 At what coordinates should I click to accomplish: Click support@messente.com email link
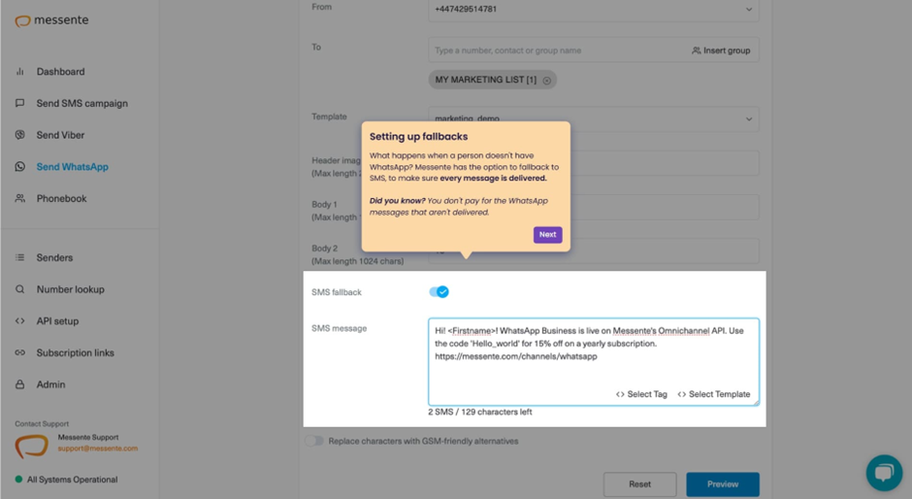pos(98,449)
